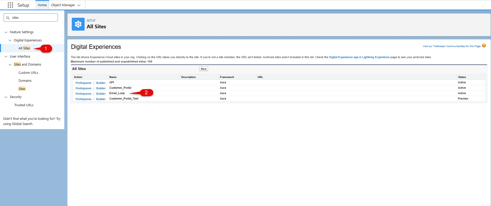Open Workspaces for Customer_Portal
This screenshot has height=206, width=491.
pos(83,88)
